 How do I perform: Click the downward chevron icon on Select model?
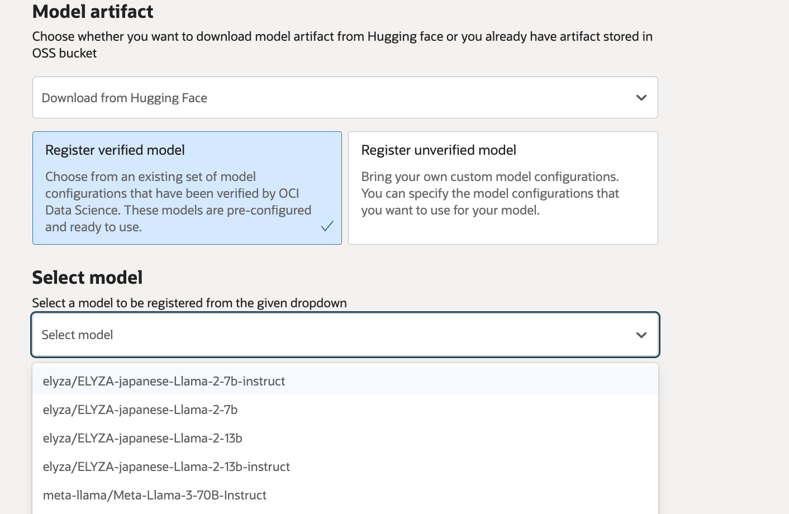[641, 335]
